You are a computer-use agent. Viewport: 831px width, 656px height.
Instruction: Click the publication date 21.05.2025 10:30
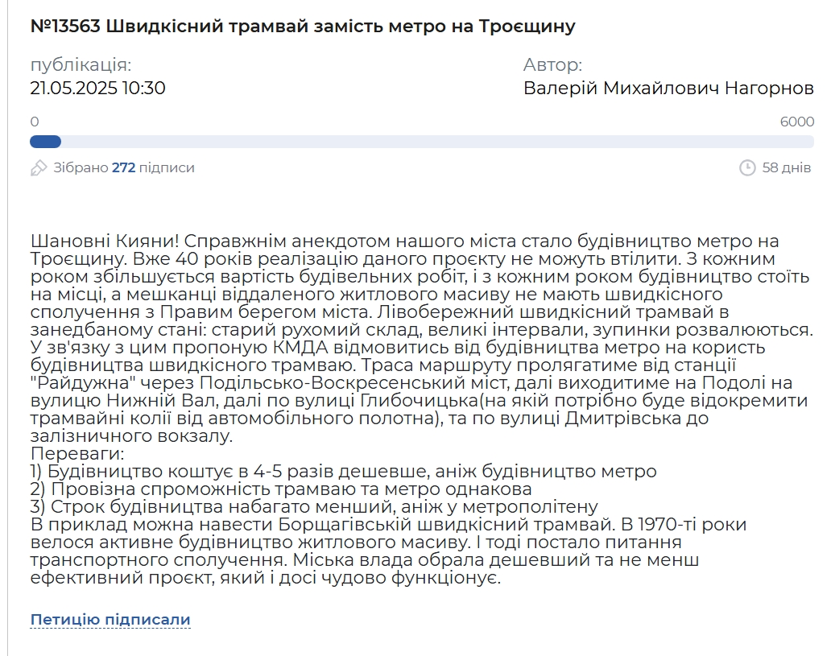coord(97,88)
